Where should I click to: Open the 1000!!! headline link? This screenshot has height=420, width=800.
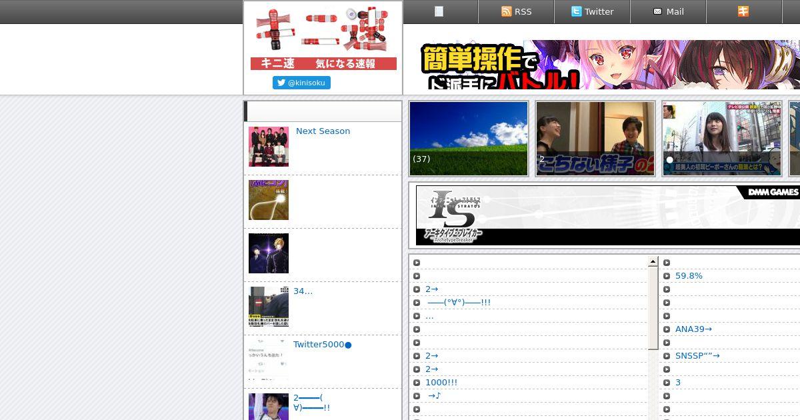click(x=441, y=383)
